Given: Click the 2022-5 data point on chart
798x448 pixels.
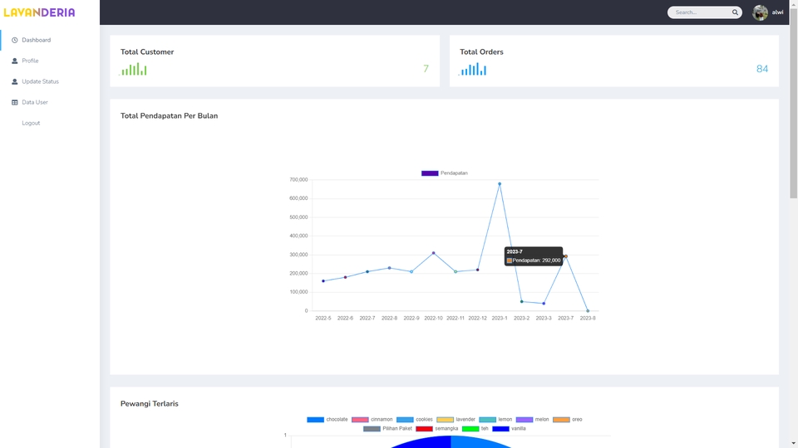Looking at the screenshot, I should coord(323,281).
